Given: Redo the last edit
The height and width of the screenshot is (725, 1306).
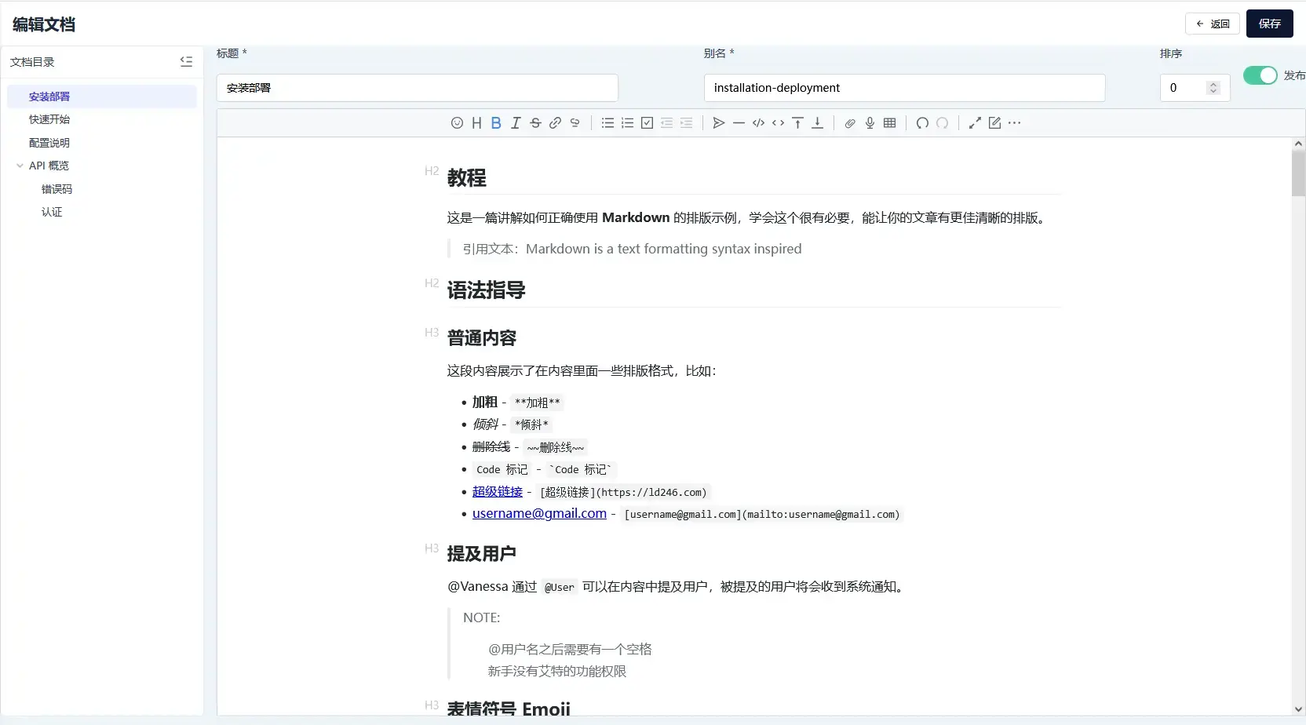Looking at the screenshot, I should 942,122.
